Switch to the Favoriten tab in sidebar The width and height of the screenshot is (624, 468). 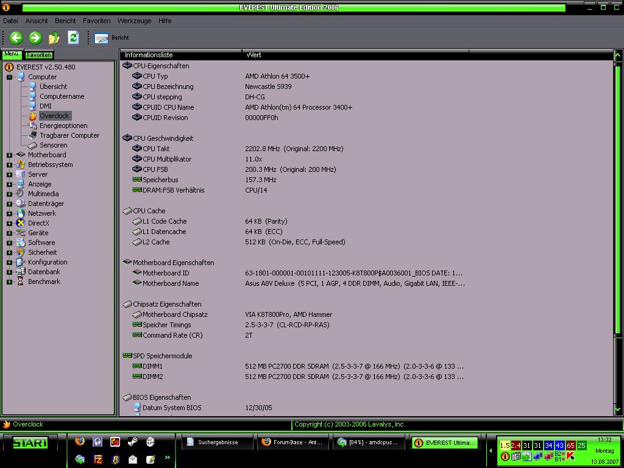39,55
